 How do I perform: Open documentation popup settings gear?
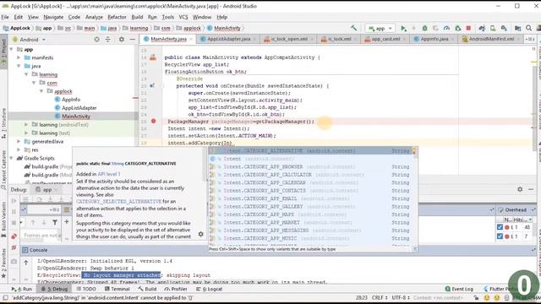click(201, 235)
